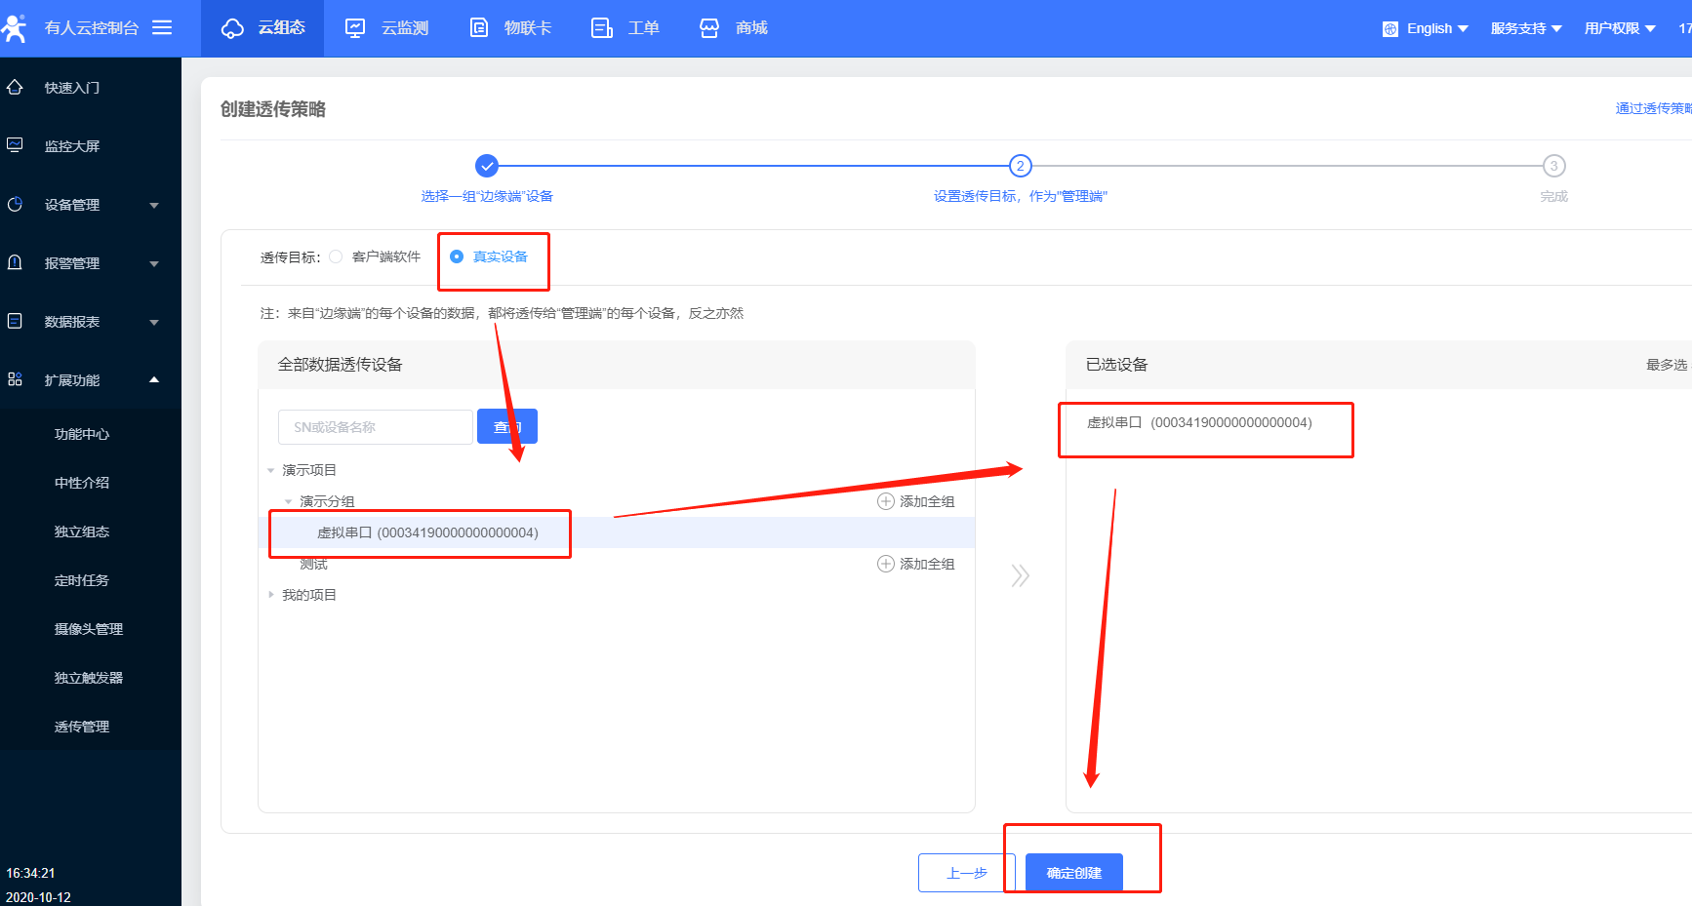The image size is (1692, 906).
Task: Expand the 我的项目 tree node
Action: click(x=271, y=595)
